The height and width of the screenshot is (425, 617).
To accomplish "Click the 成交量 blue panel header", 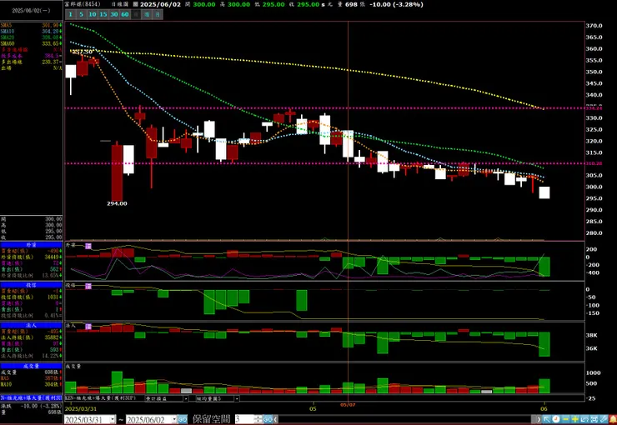I will [31, 366].
